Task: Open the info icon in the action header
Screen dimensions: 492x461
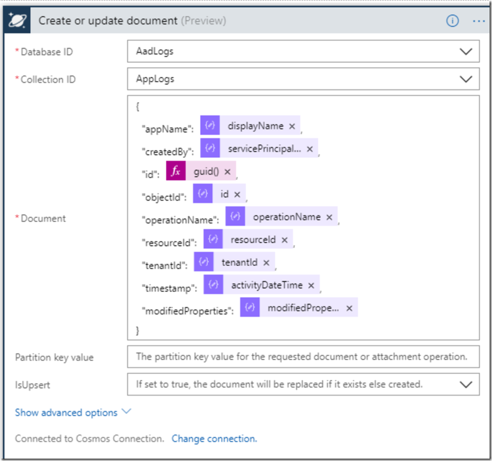Action: pos(452,21)
